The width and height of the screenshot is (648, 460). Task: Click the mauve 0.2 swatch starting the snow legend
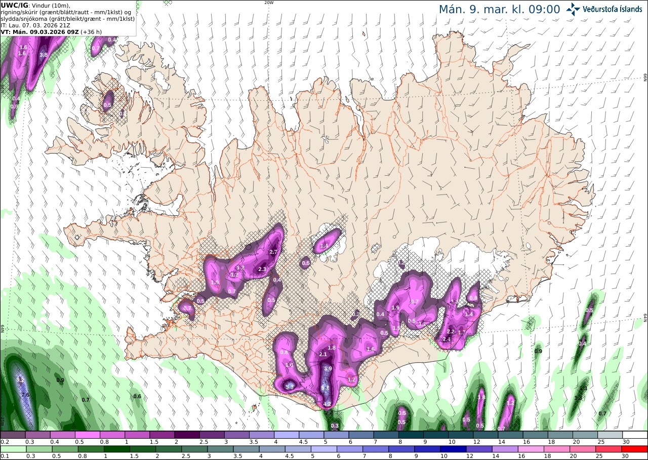pyautogui.click(x=13, y=435)
